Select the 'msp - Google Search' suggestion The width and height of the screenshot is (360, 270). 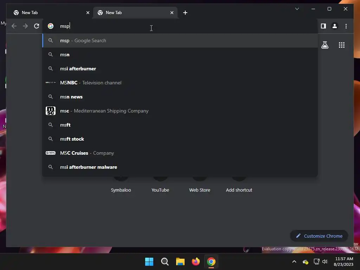[x=180, y=41]
